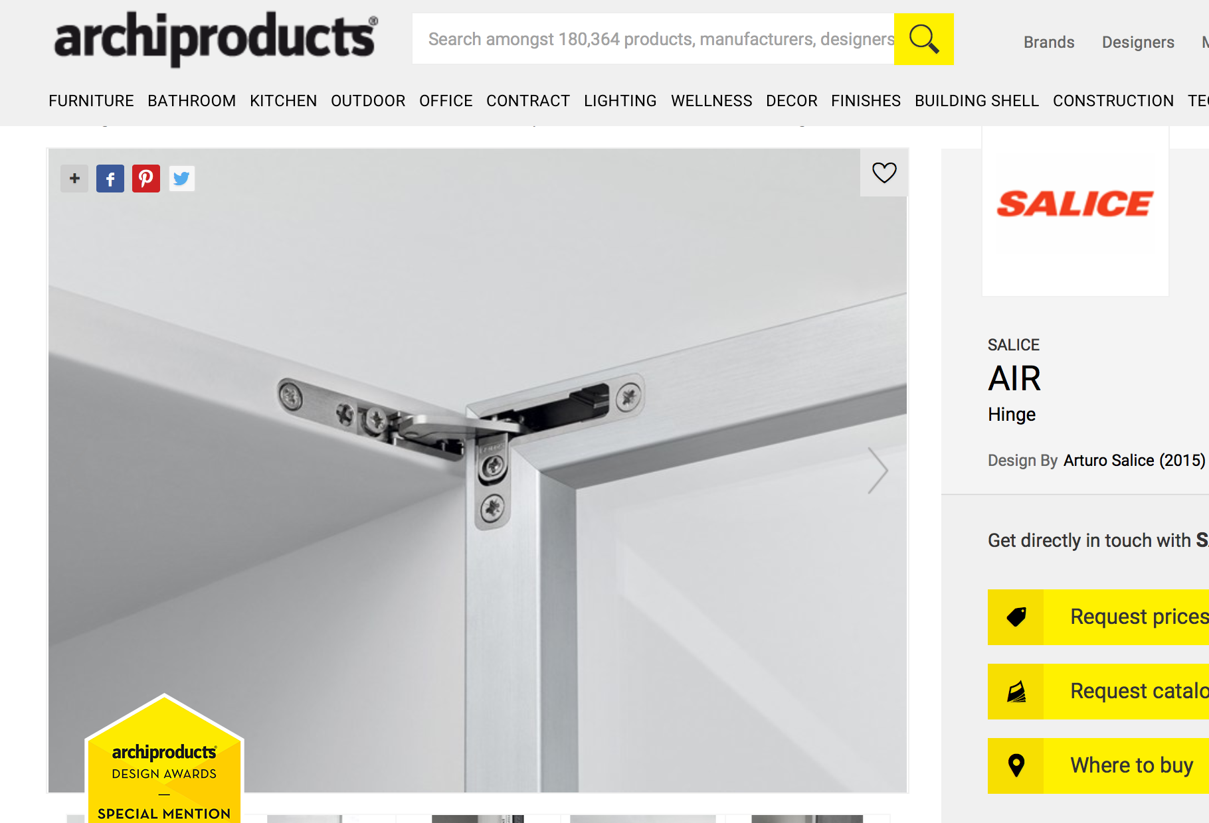Share product on Facebook
Viewport: 1209px width, 823px height.
pyautogui.click(x=110, y=179)
